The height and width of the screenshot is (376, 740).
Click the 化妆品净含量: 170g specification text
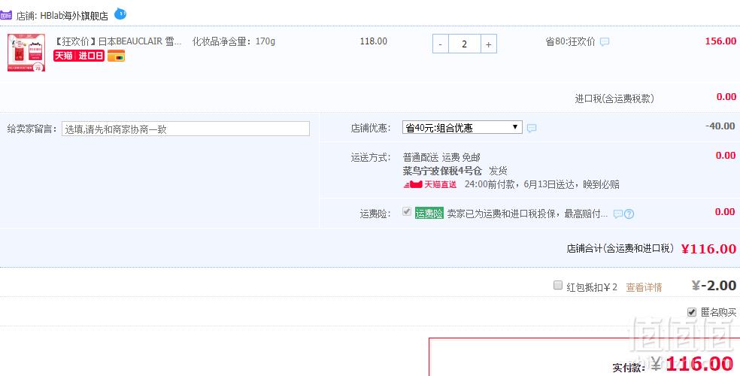tap(234, 41)
